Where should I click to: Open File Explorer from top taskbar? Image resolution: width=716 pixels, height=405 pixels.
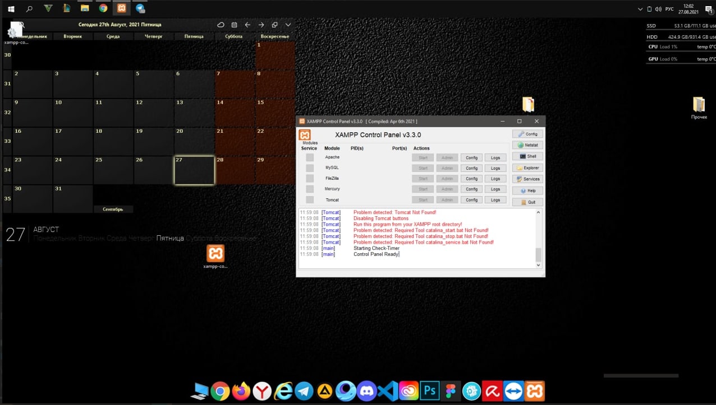tap(85, 8)
